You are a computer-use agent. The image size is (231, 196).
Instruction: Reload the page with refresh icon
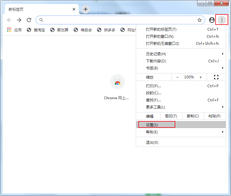coord(29,20)
